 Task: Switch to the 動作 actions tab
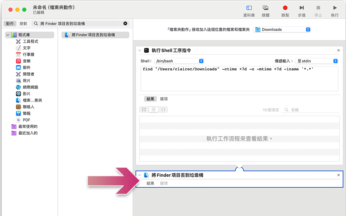pyautogui.click(x=10, y=24)
